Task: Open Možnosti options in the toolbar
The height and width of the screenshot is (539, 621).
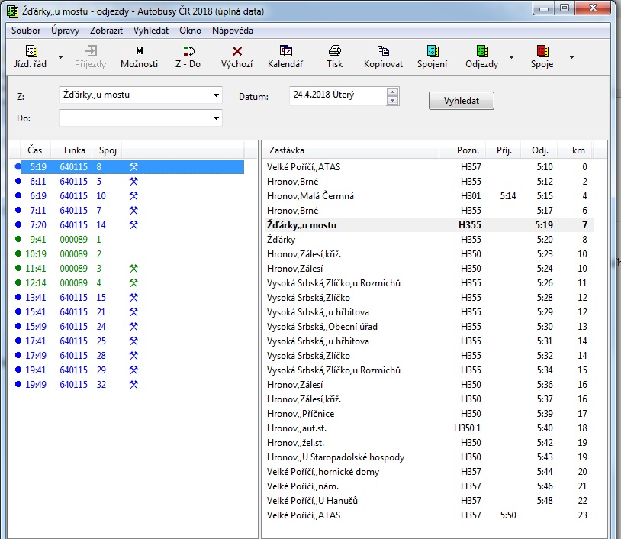Action: [139, 56]
